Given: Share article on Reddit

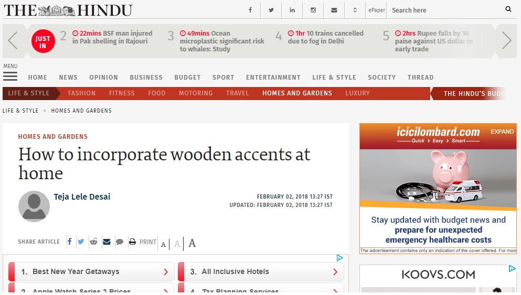Looking at the screenshot, I should click(x=93, y=242).
